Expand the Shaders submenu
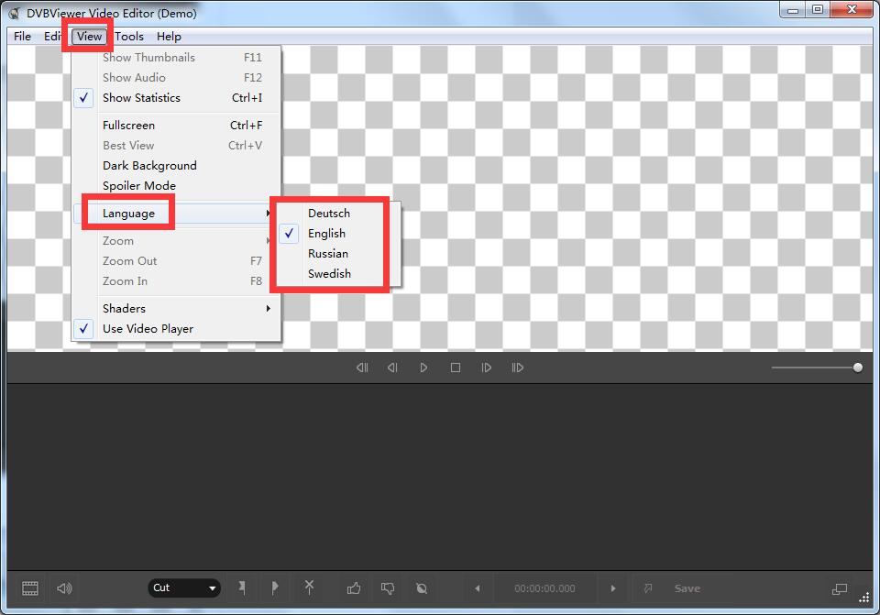This screenshot has height=615, width=880. (124, 308)
